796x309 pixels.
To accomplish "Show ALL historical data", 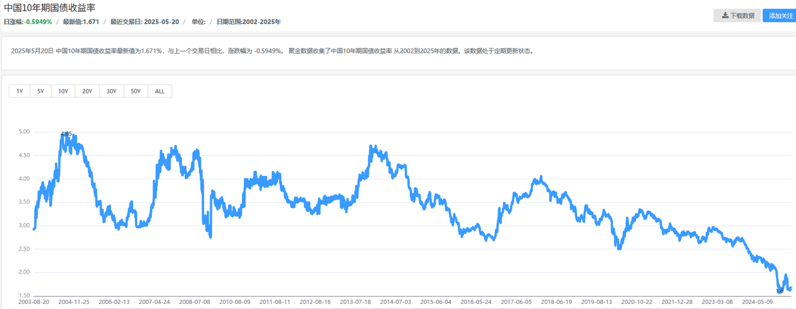I will (160, 91).
